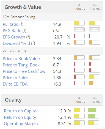105x129 pixels.
Task: Open the Return on Capital link
Action: pos(21,111)
